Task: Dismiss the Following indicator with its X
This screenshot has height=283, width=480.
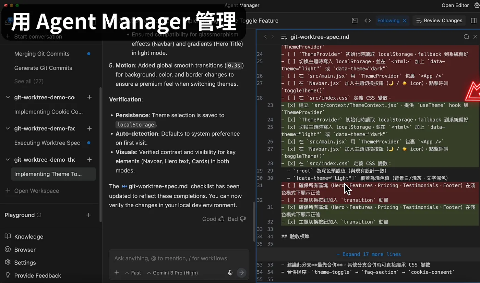Action: [405, 21]
